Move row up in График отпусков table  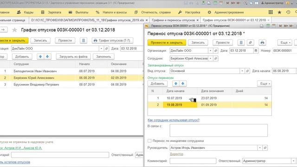40,57
